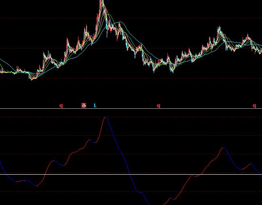
Task: Click the right-side candlestick price peak
Action: [x=219, y=28]
